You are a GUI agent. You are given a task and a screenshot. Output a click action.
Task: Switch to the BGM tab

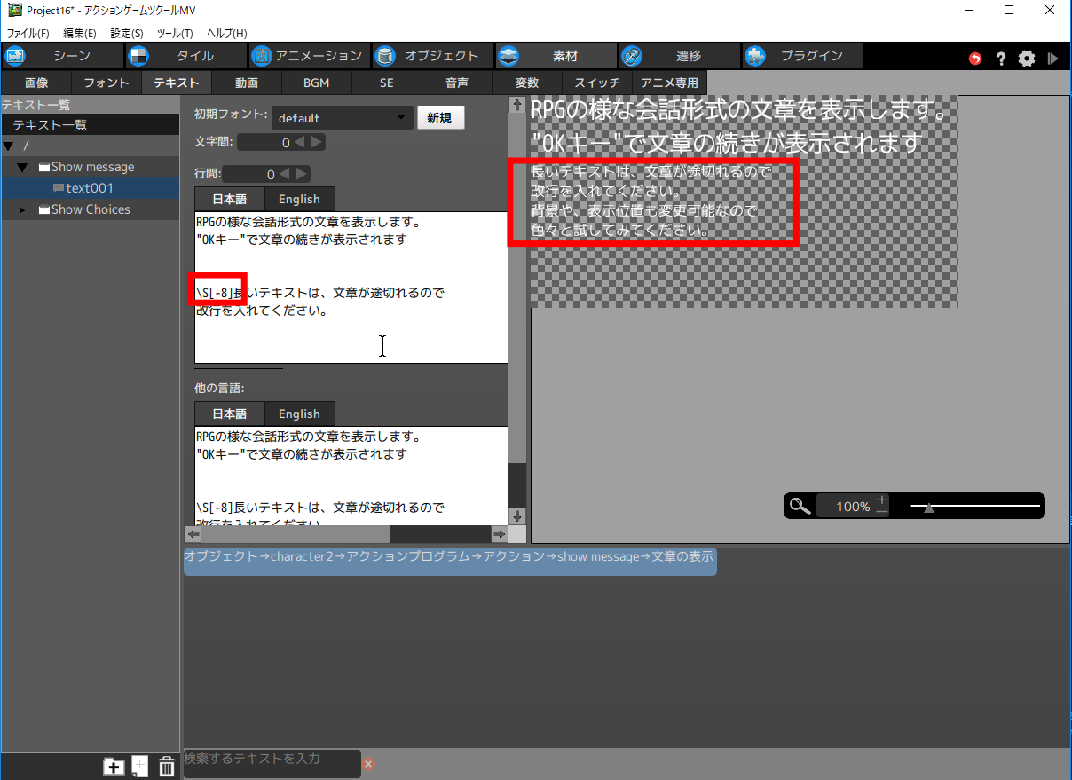pos(316,83)
